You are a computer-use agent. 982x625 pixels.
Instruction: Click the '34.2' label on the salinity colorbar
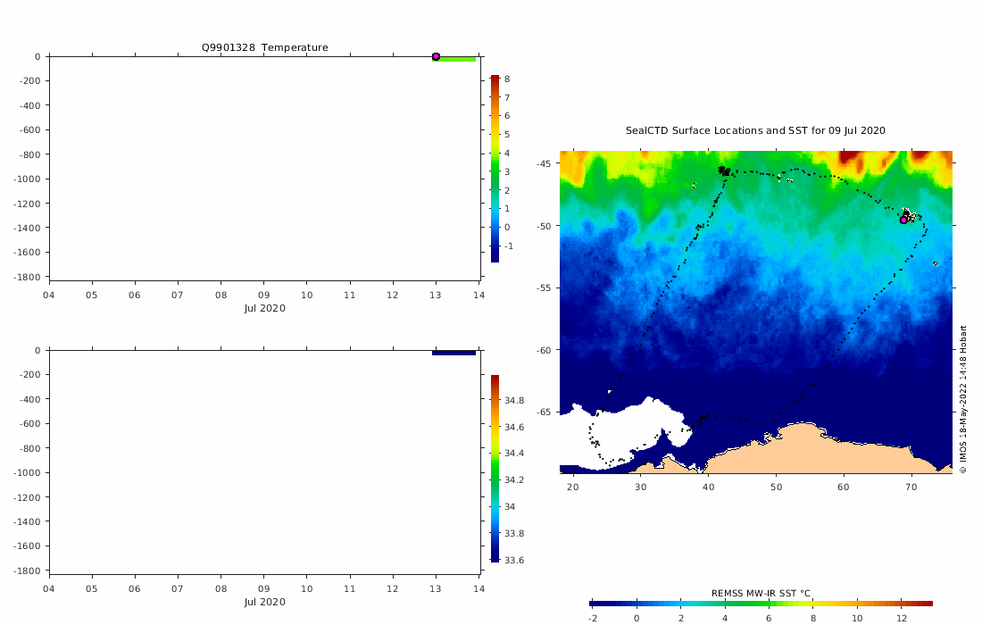514,479
